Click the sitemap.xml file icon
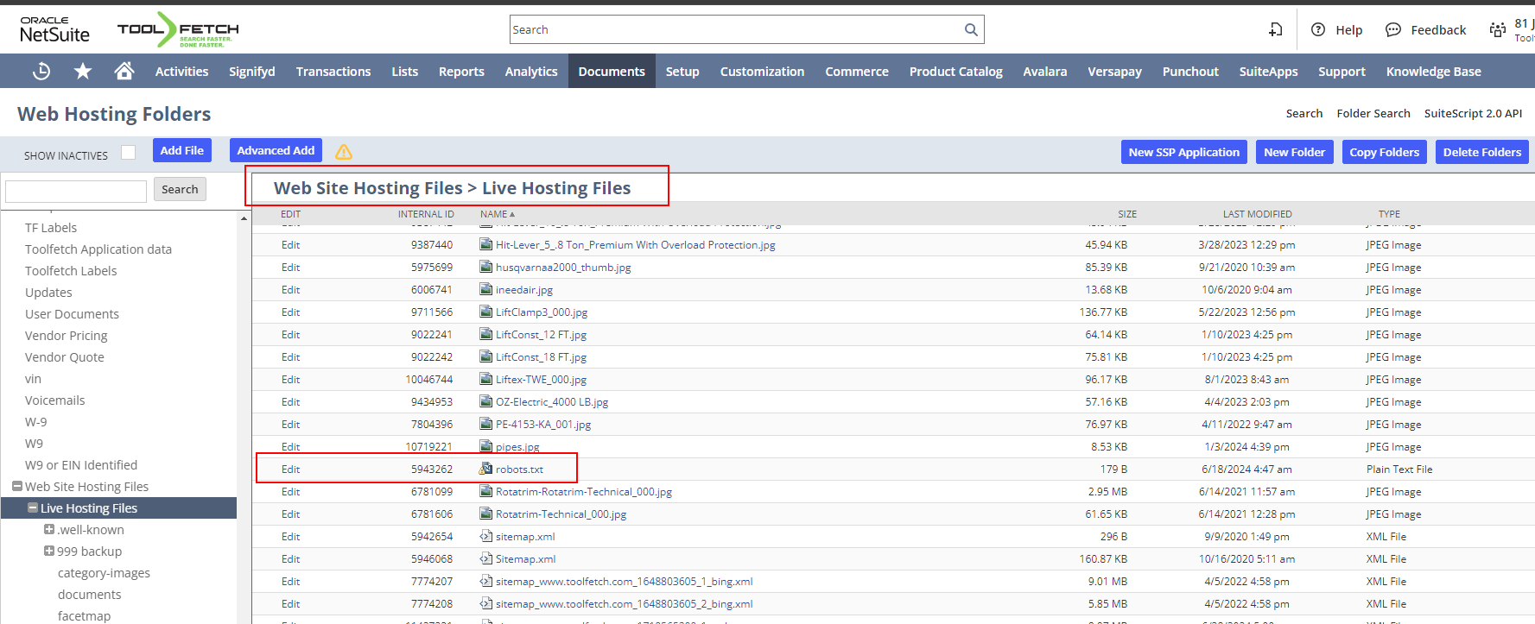The height and width of the screenshot is (624, 1535). [x=486, y=536]
